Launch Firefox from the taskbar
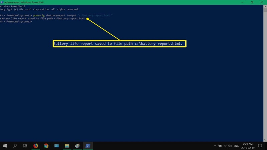The image size is (267, 150). tap(36, 146)
